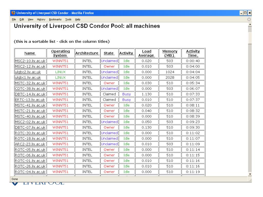The image size is (263, 197).
Task: Open the View menu
Action: 30,19
